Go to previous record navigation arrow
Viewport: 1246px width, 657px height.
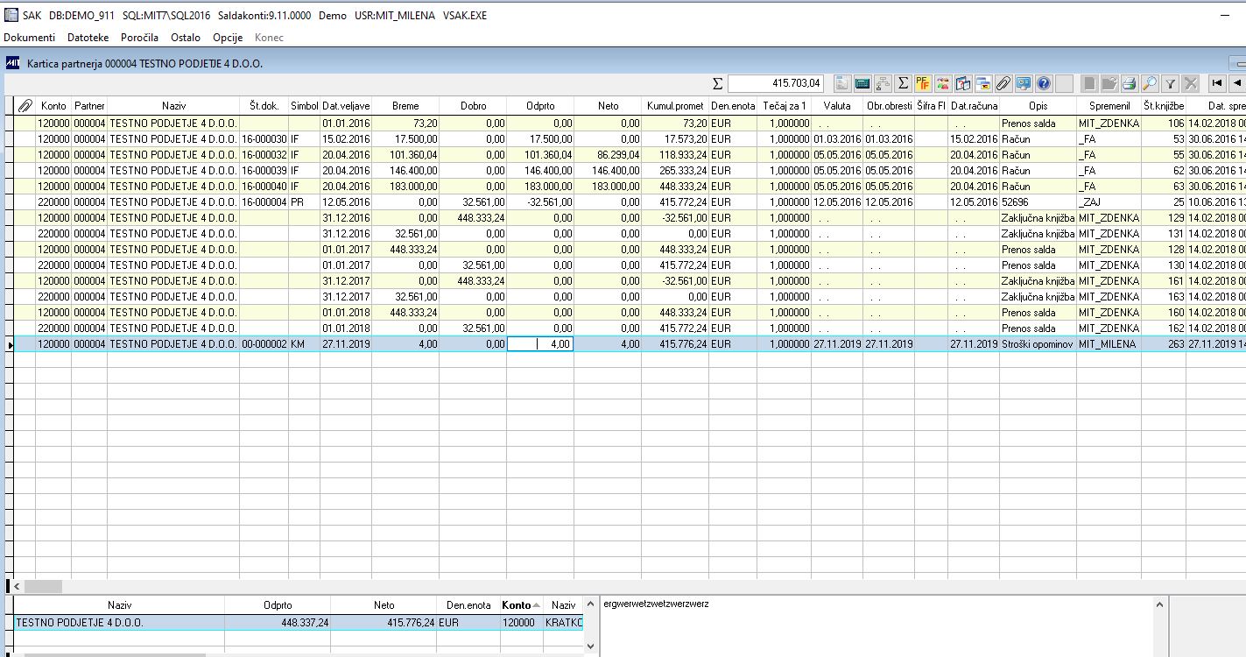1237,83
